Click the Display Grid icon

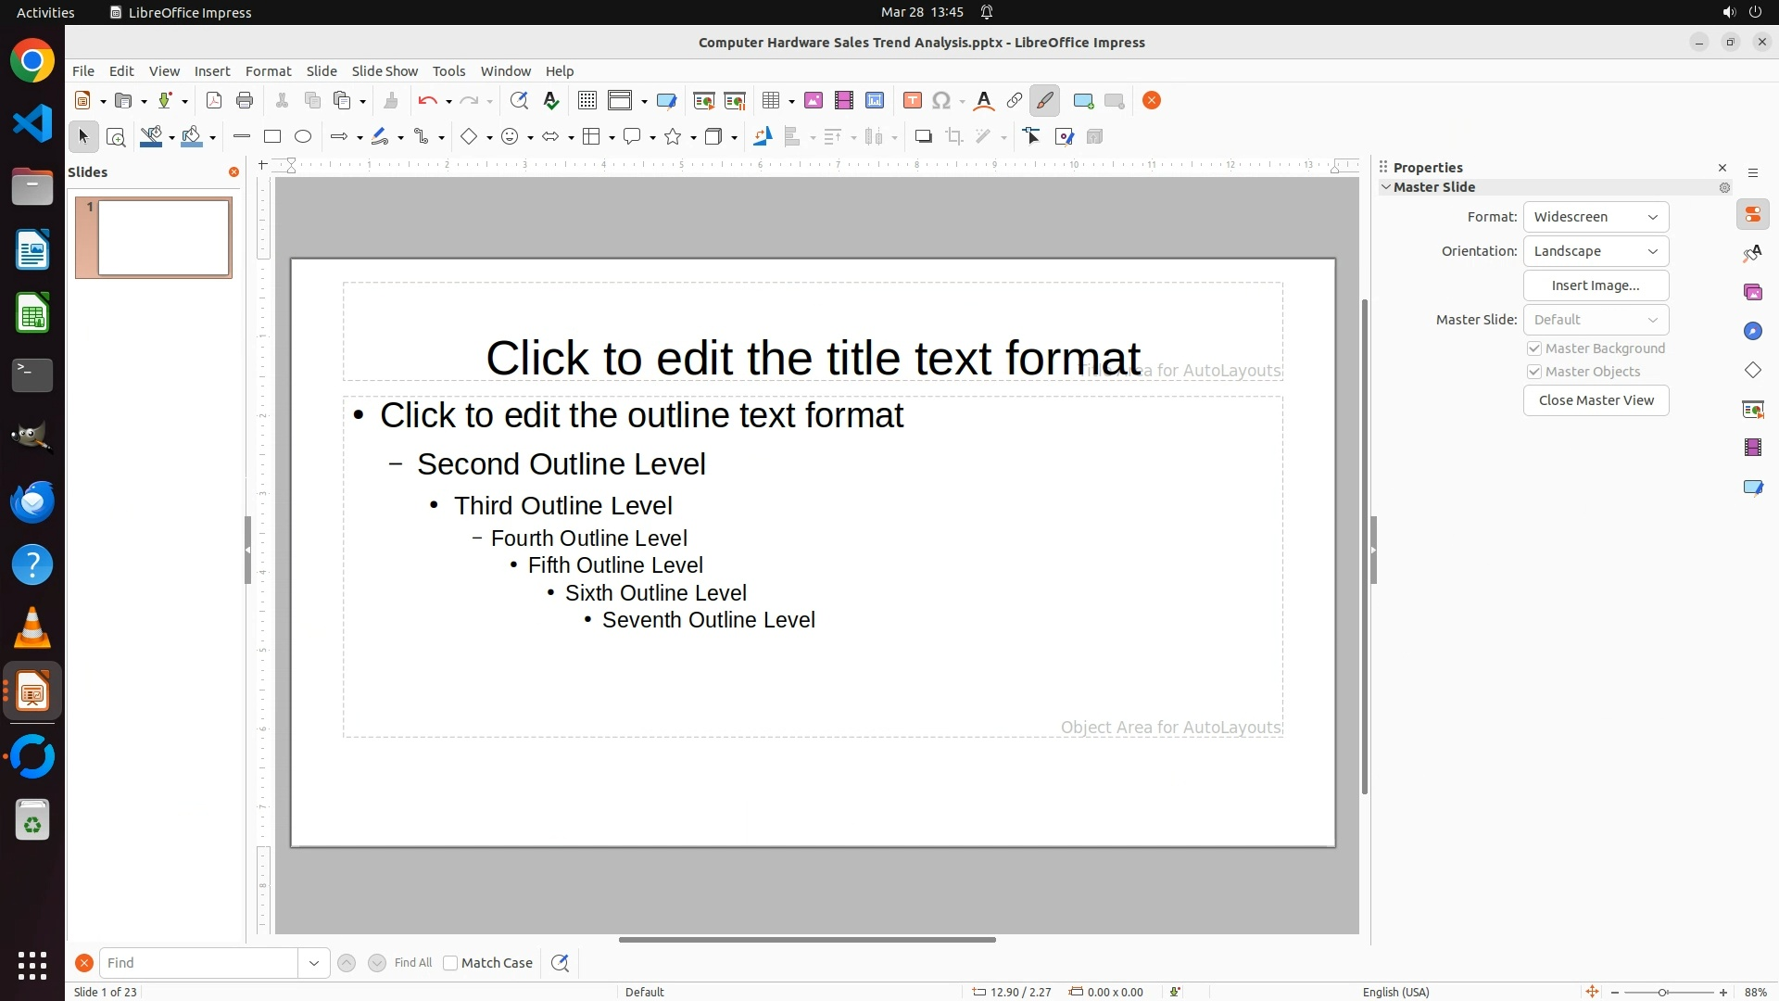click(587, 101)
